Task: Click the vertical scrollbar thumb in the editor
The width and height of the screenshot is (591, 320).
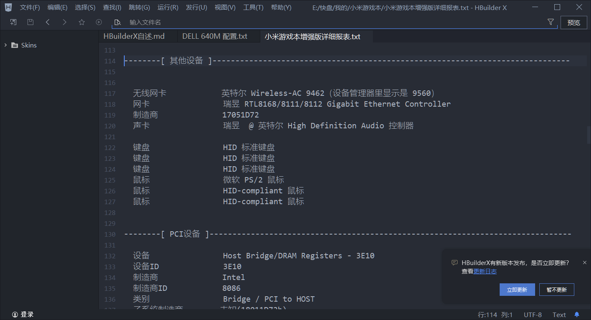Action: (589, 135)
